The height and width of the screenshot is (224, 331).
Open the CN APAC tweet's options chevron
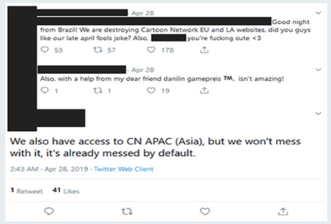pos(319,113)
